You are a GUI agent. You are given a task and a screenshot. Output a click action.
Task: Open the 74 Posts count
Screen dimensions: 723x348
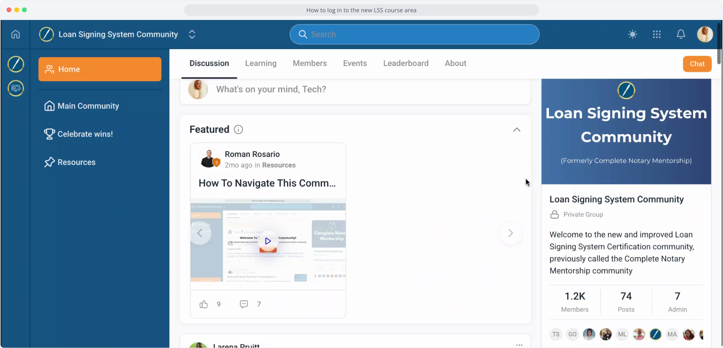[626, 302]
